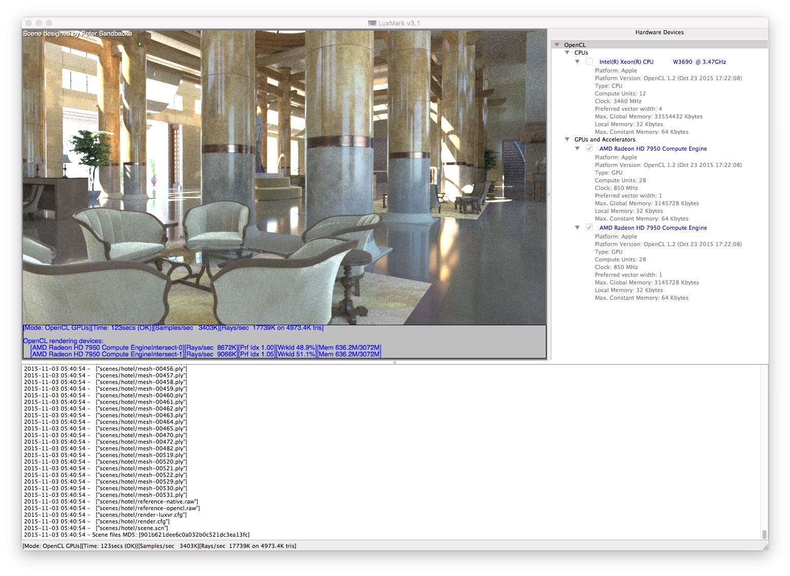790x576 pixels.
Task: Click the LuxMark icon in the title bar
Action: pos(372,23)
